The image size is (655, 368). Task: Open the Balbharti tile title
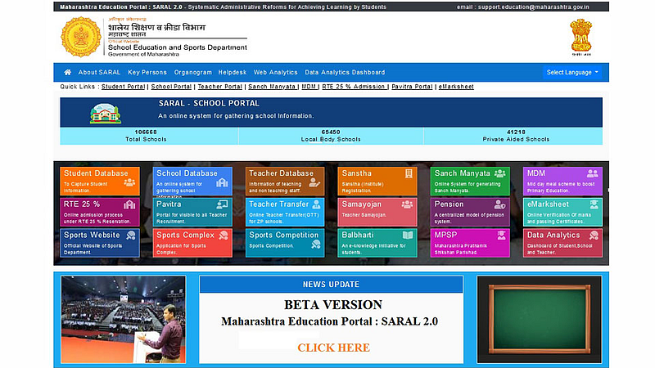point(358,235)
